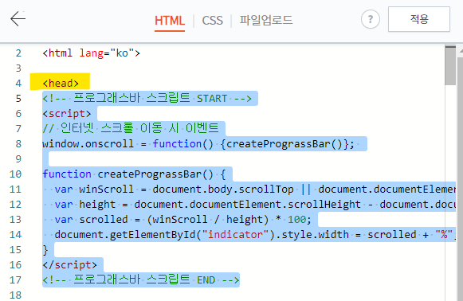Click the 프로그래스바 스크립트 END comment

[x=141, y=279]
